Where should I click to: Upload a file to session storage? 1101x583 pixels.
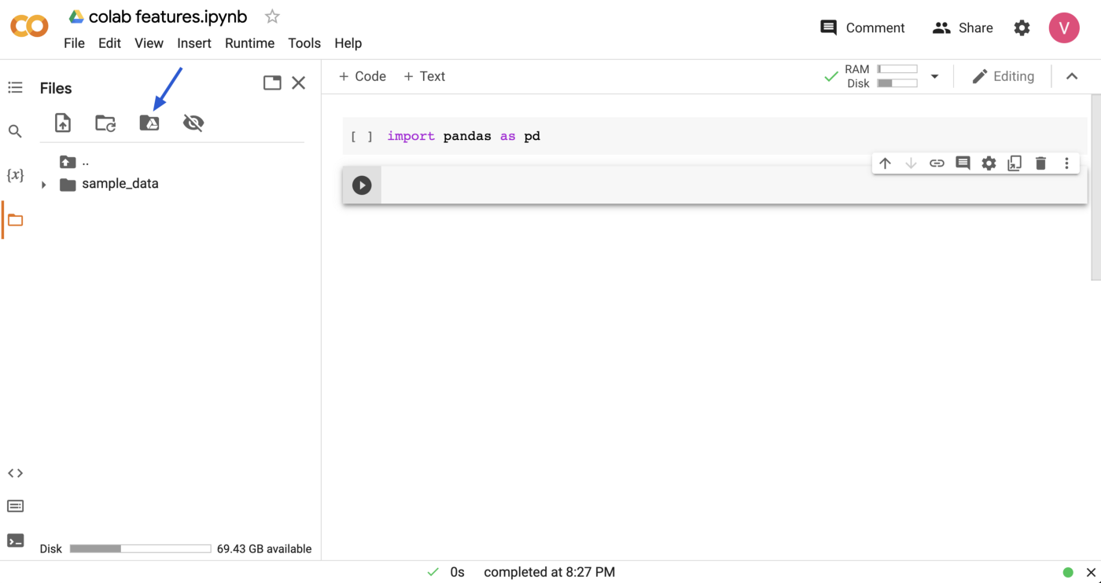63,123
